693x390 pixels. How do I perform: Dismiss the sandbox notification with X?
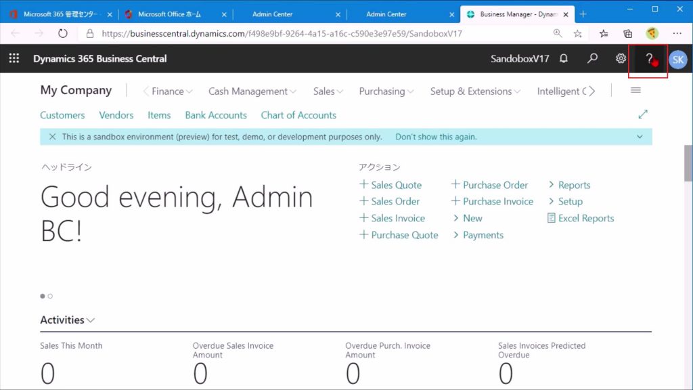coord(53,137)
